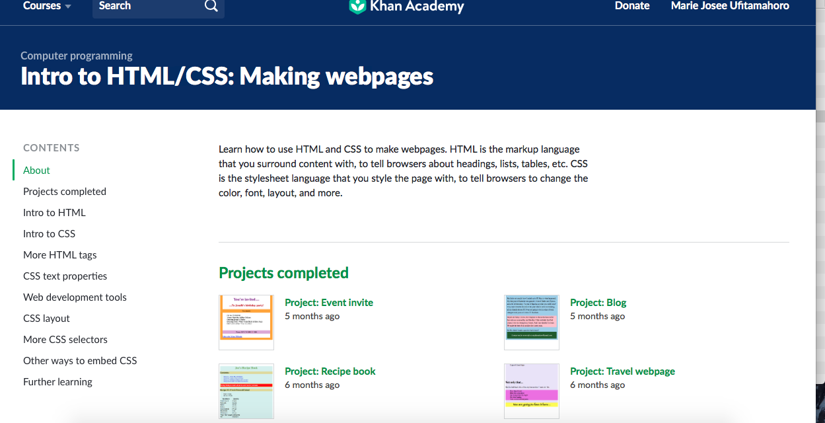Open the Project: Blog link
The image size is (825, 423).
click(x=598, y=303)
